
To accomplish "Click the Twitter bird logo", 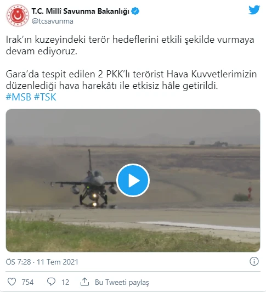I will [x=254, y=10].
